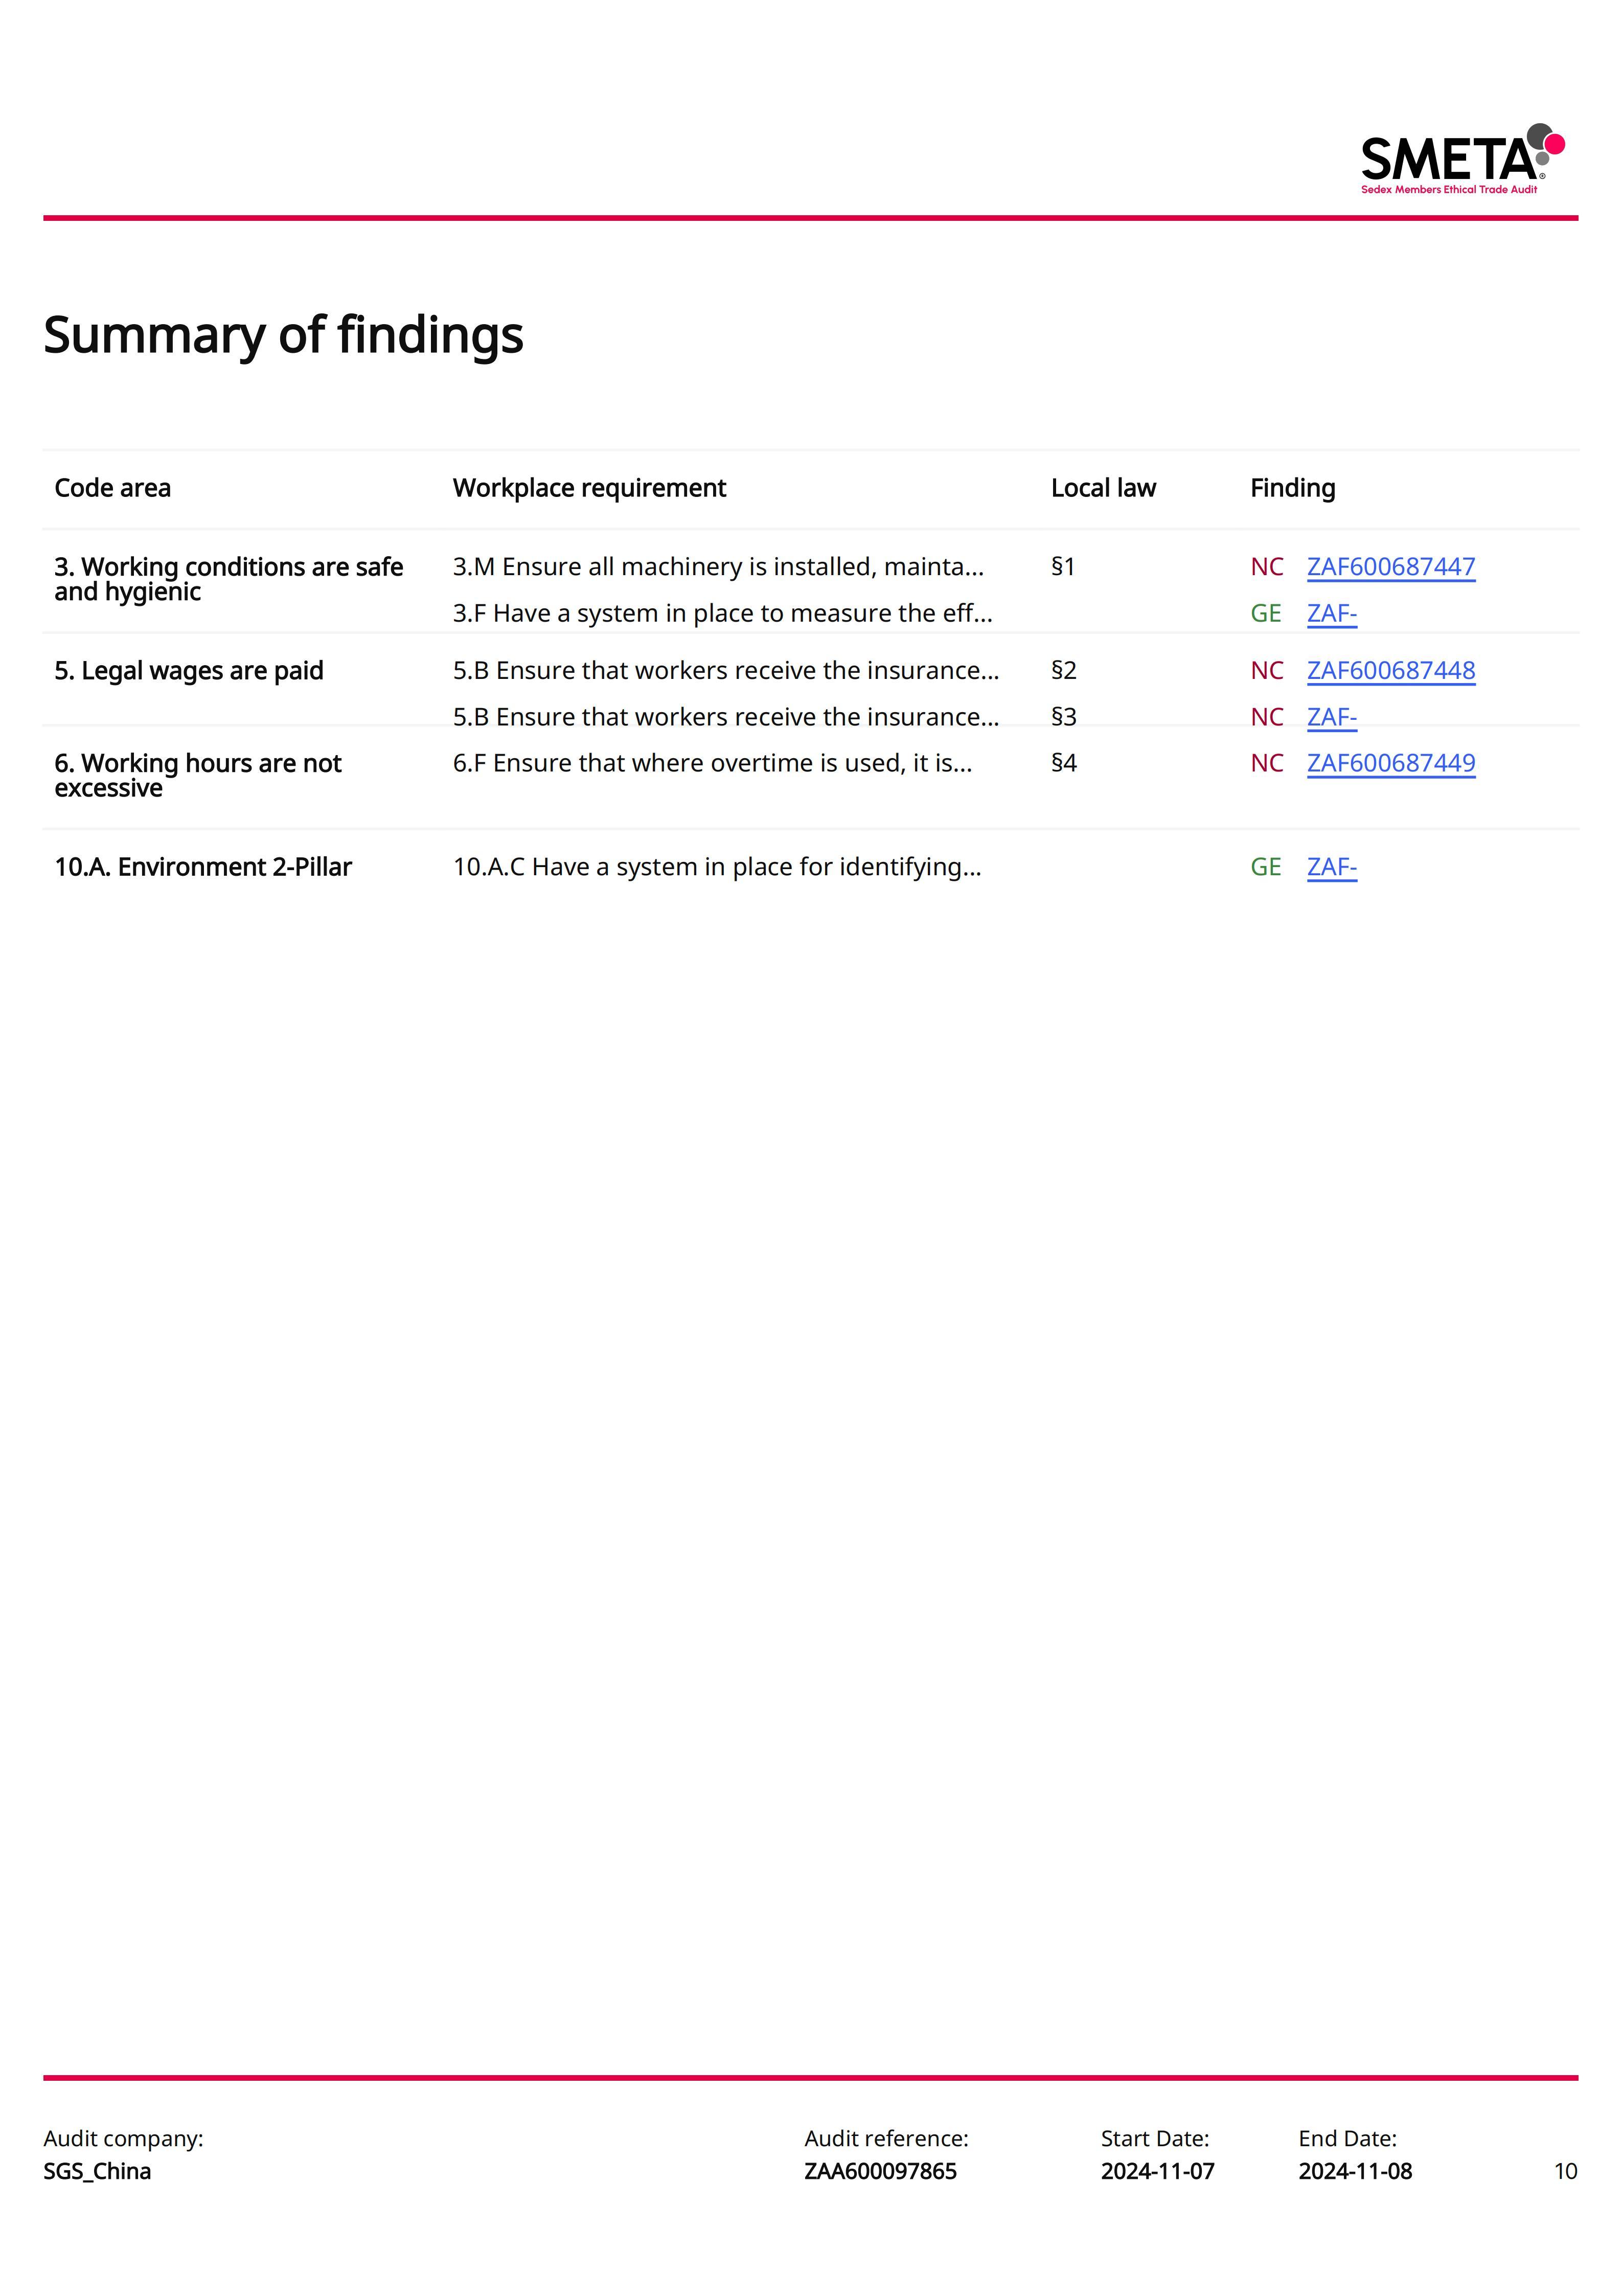Click the SMETA logo
The width and height of the screenshot is (1622, 2296).
[1462, 160]
